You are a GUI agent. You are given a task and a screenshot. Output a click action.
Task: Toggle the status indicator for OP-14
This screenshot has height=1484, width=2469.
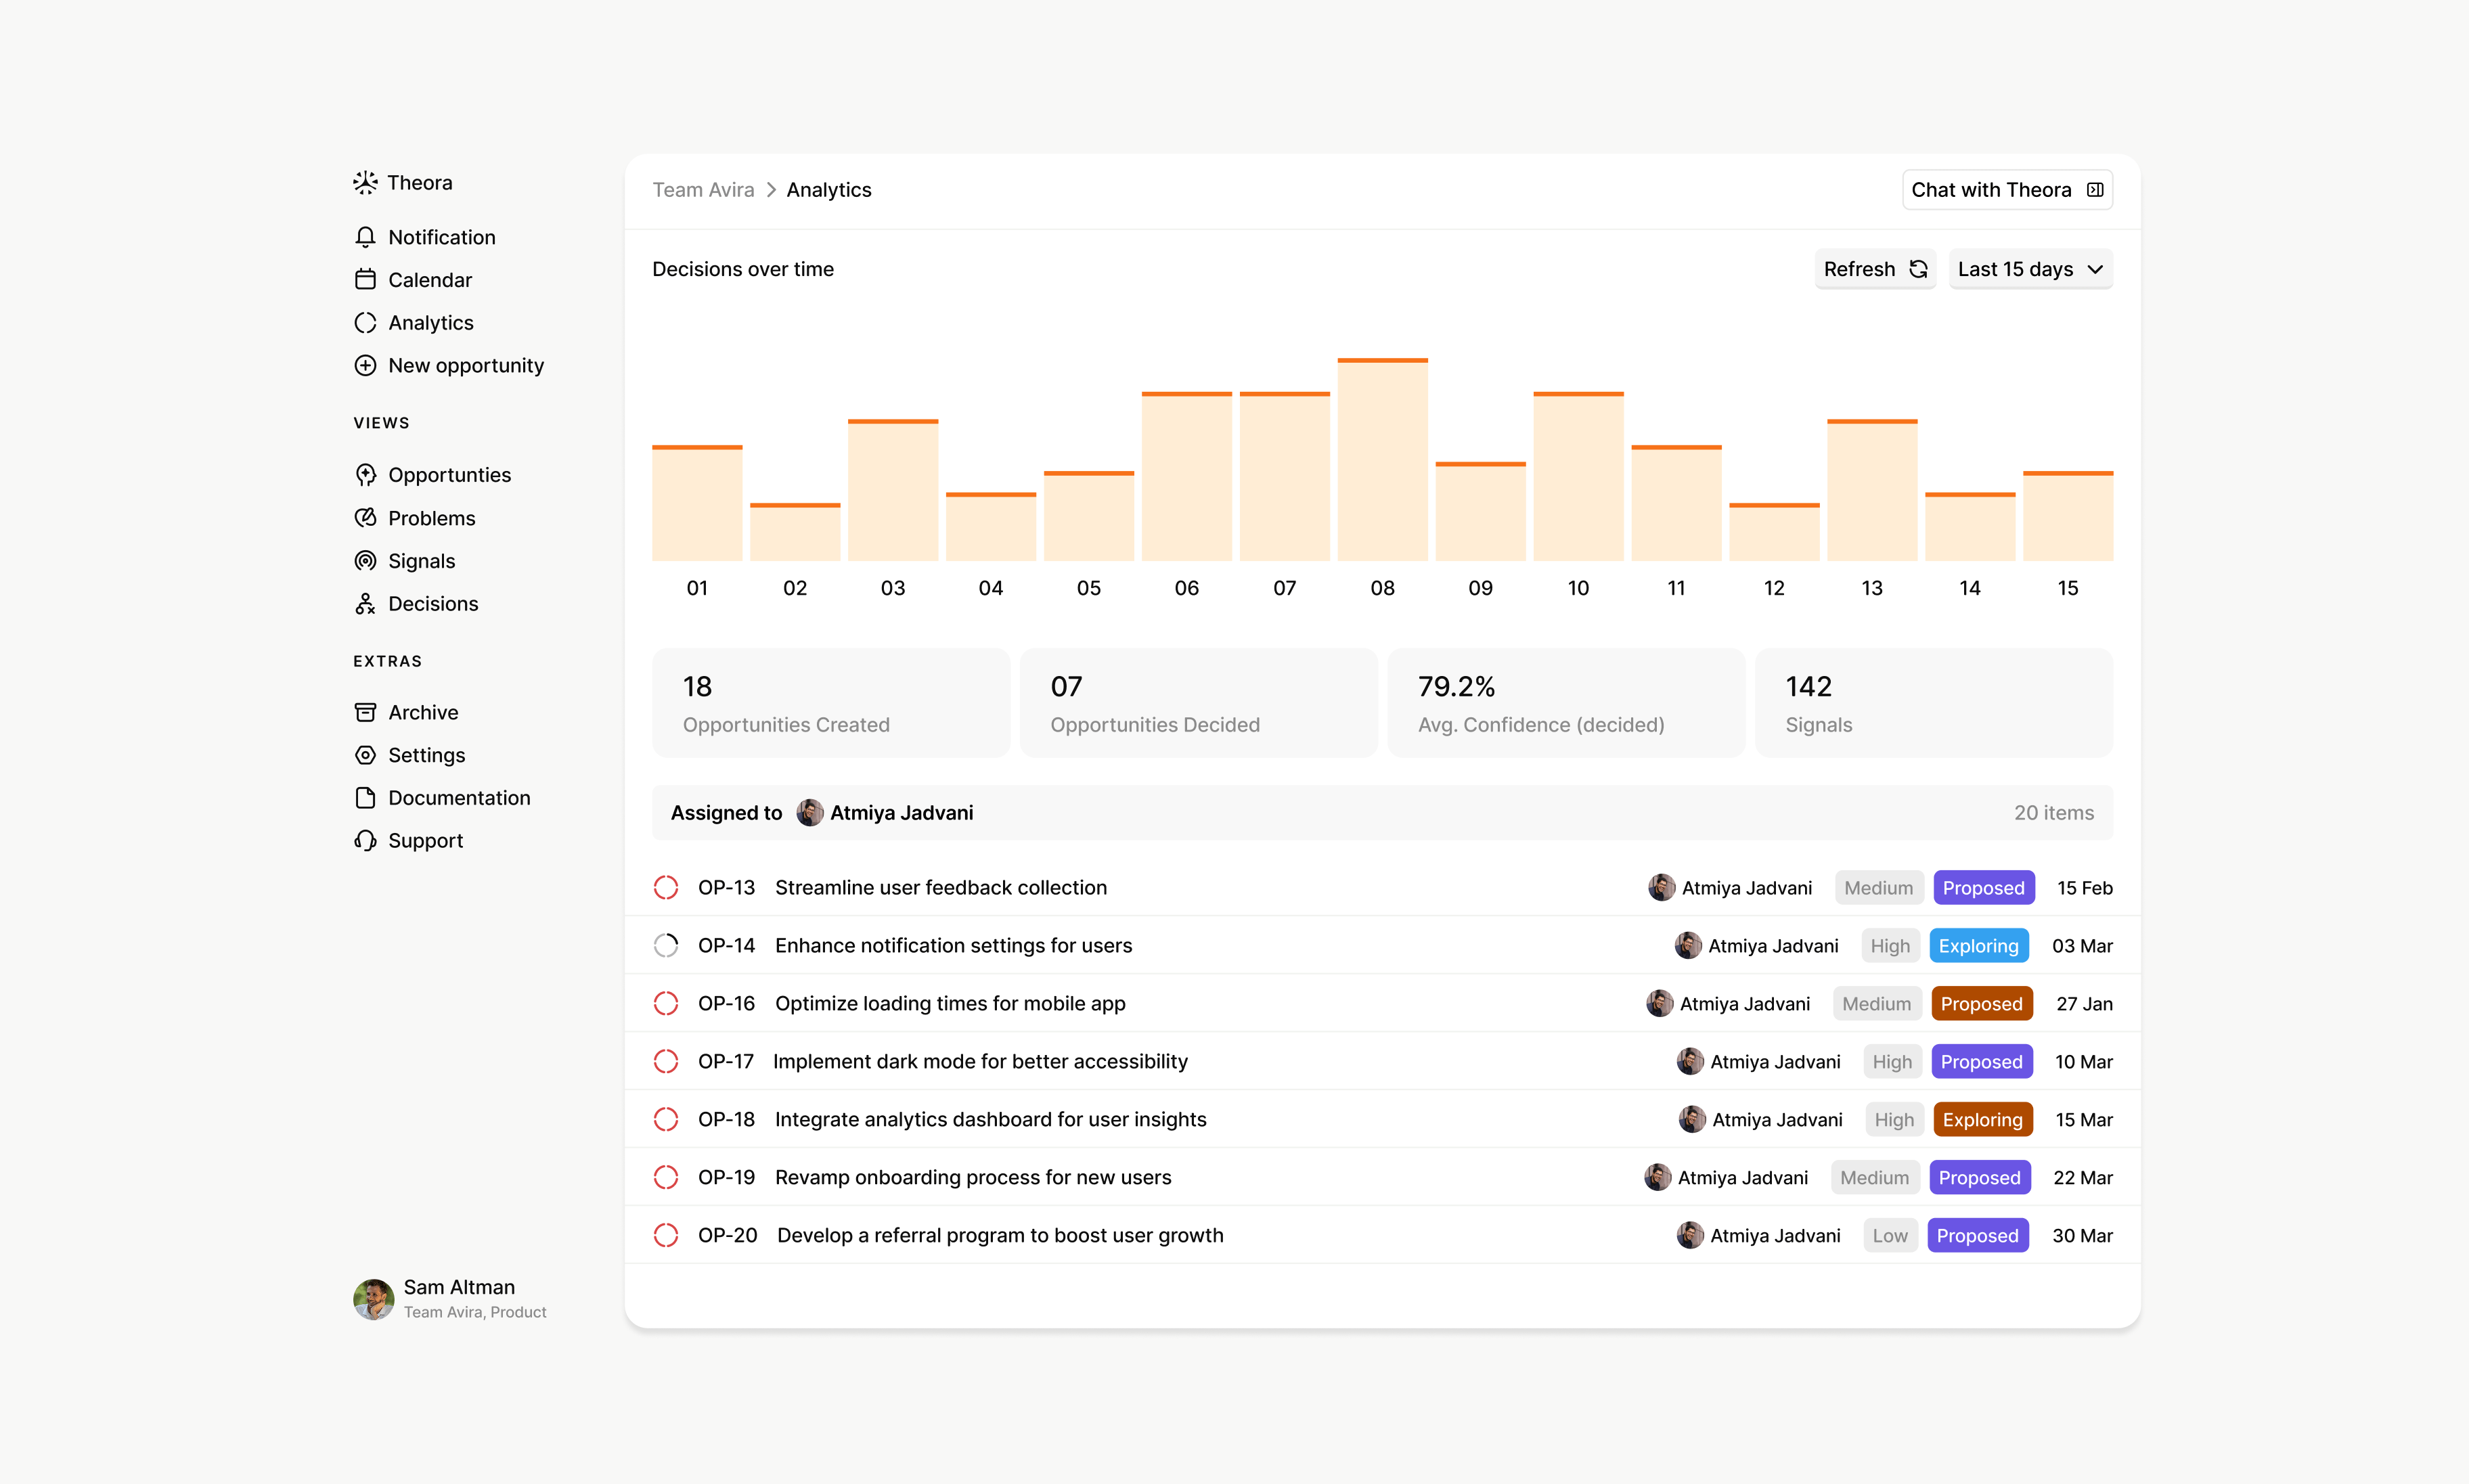click(666, 944)
